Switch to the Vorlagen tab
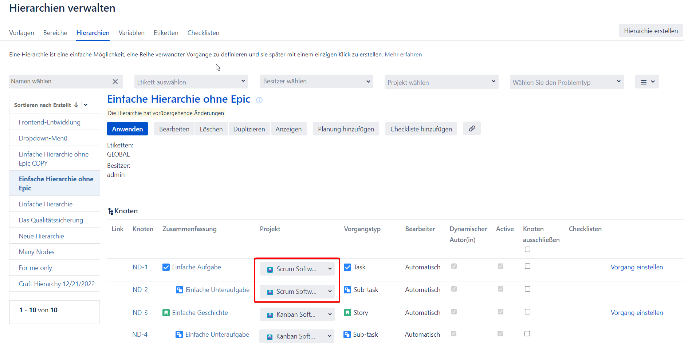Image resolution: width=684 pixels, height=352 pixels. tap(21, 33)
